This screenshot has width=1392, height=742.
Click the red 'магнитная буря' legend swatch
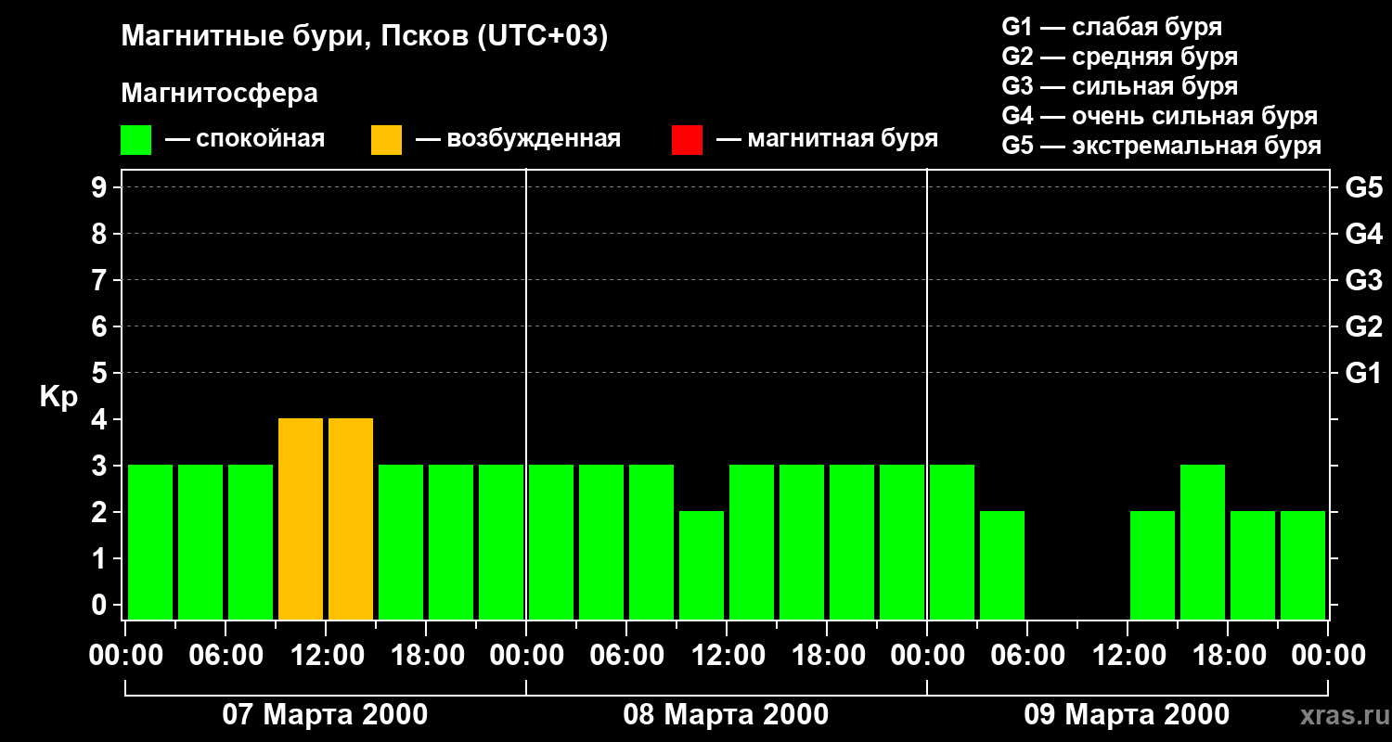(x=687, y=140)
